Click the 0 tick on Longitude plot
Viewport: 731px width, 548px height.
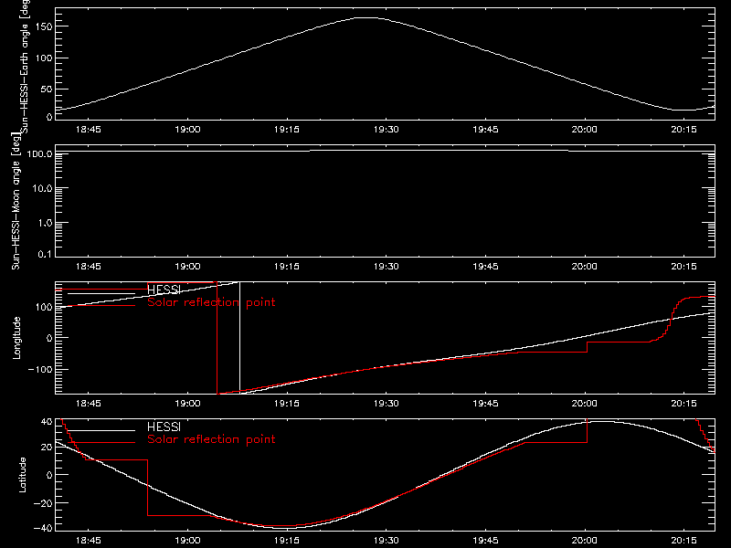pyautogui.click(x=49, y=338)
